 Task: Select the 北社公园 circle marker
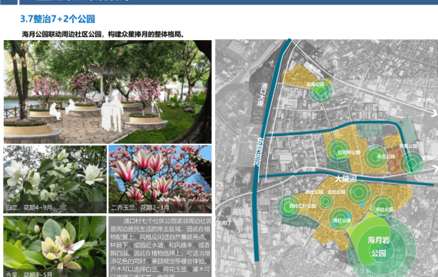click(359, 192)
